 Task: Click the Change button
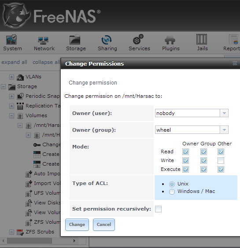[77, 225]
